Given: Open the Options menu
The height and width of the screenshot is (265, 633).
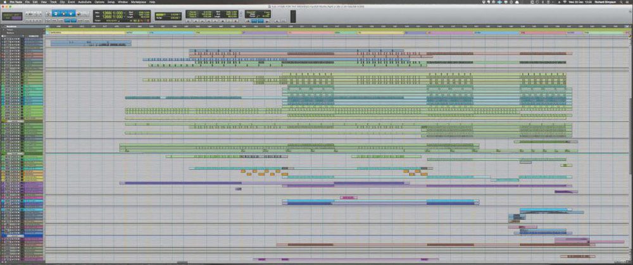Looking at the screenshot, I should pos(99,2).
